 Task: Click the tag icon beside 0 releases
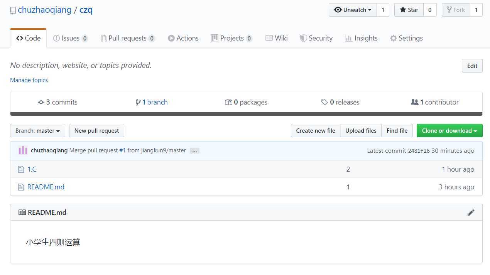[x=324, y=102]
